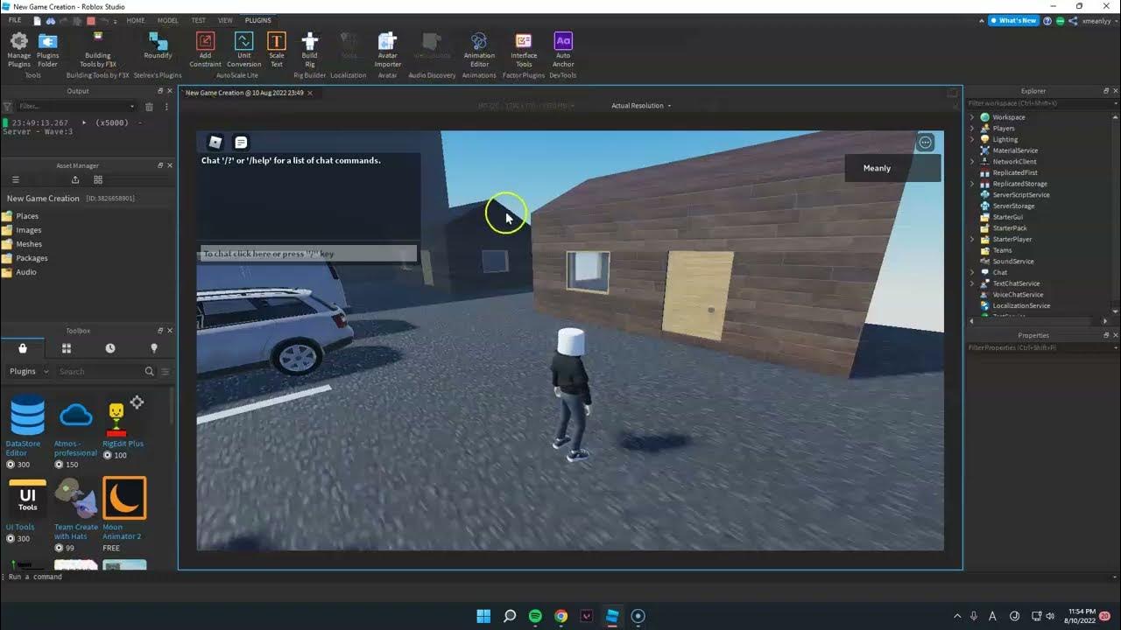Open the Plugins Folder
This screenshot has width=1121, height=630.
pyautogui.click(x=47, y=49)
